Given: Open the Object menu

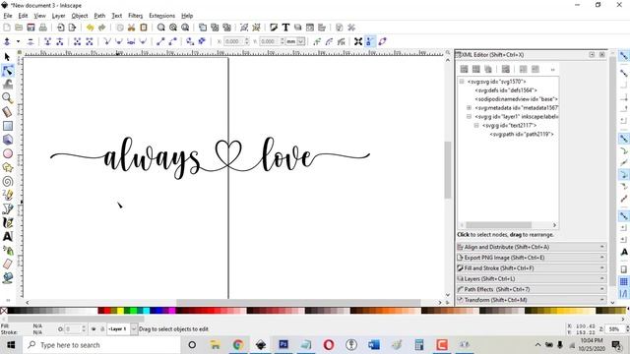Looking at the screenshot, I should click(x=80, y=16).
